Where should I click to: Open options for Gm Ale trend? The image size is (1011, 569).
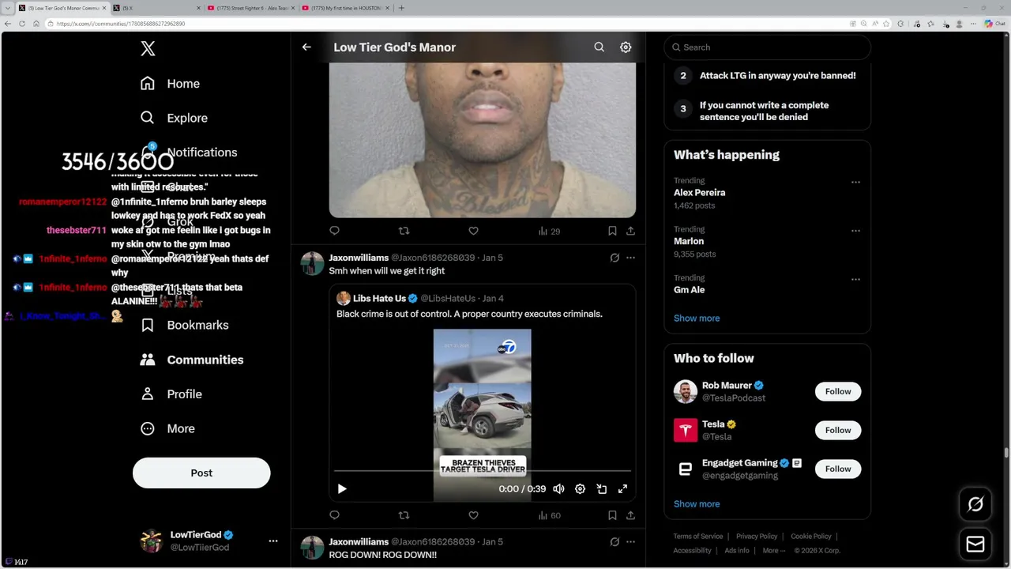855,280
